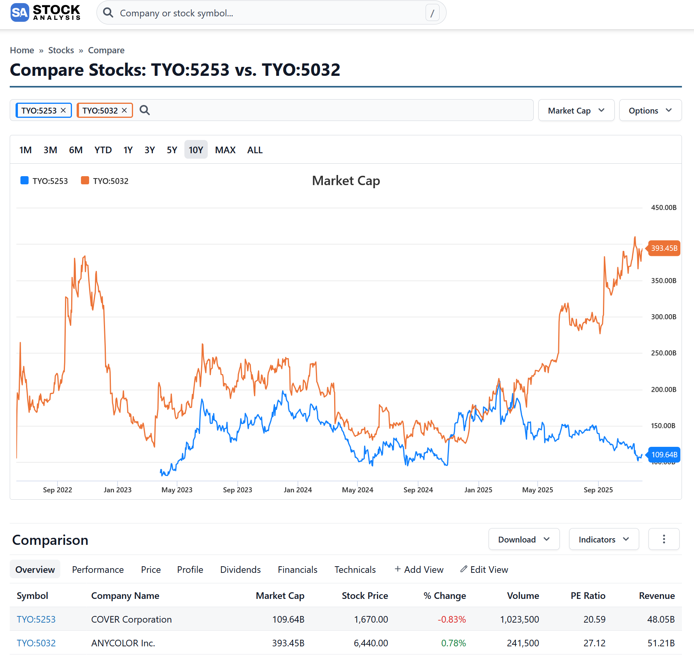Toggle TYO:5253 series in chart legend

coord(44,181)
